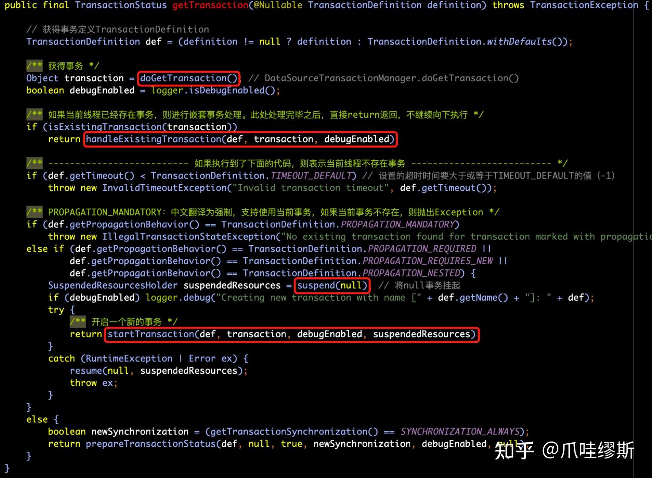Click the DataSourceTransactionManager.doGetTransaction() comment

click(x=383, y=78)
